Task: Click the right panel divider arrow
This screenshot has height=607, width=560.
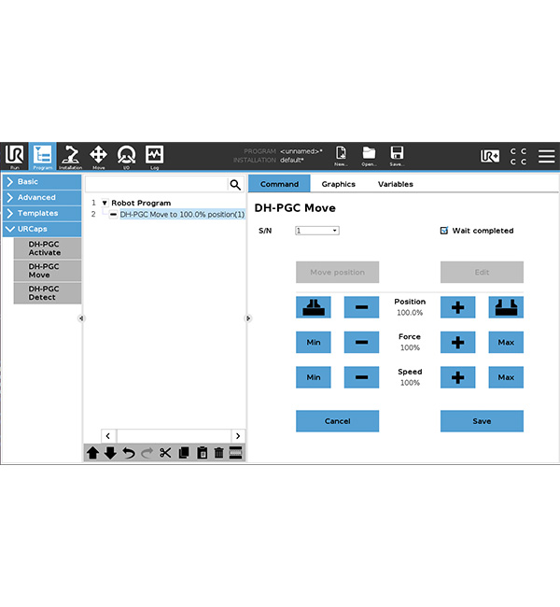Action: tap(248, 318)
